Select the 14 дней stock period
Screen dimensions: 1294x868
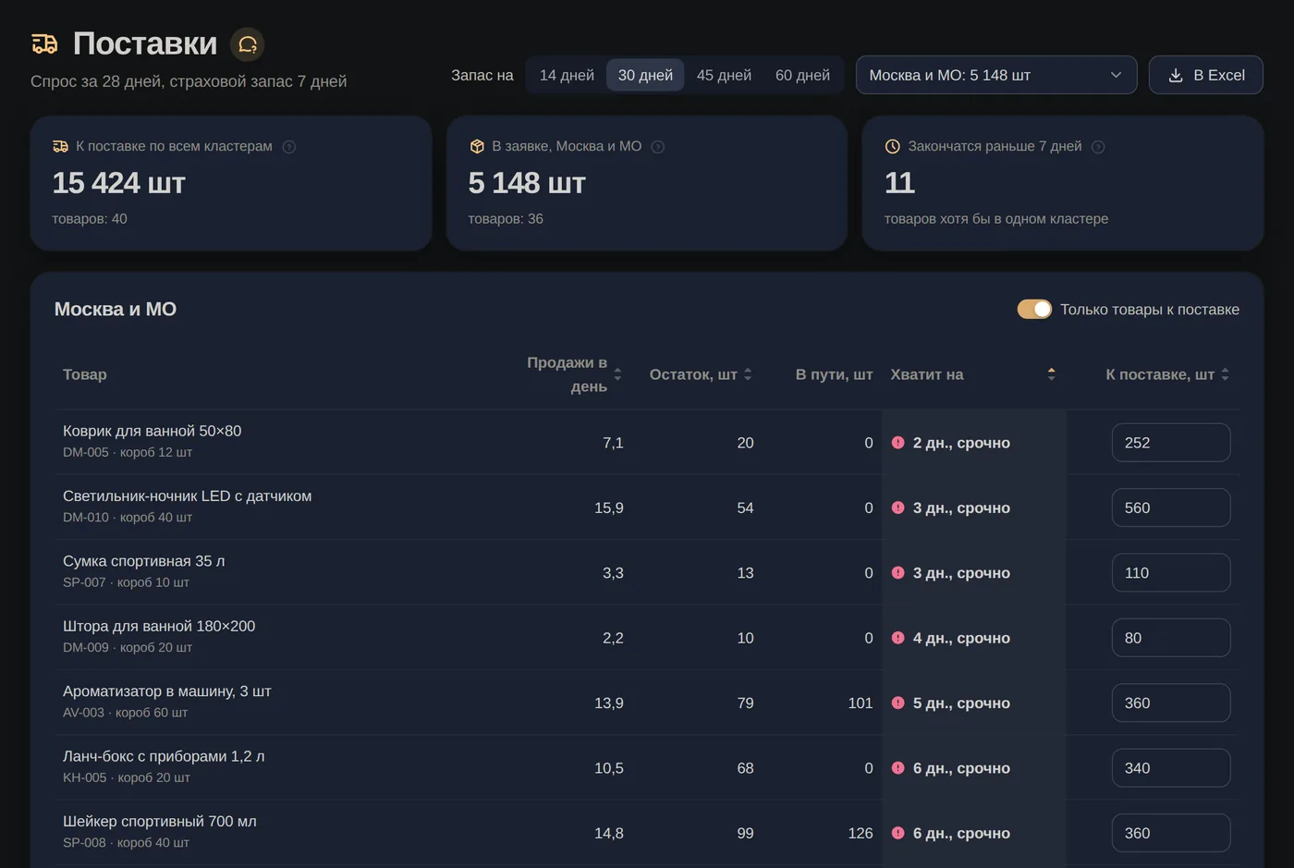(x=567, y=75)
